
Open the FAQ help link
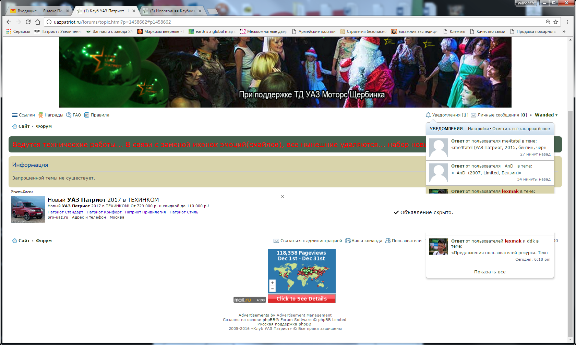click(x=74, y=115)
